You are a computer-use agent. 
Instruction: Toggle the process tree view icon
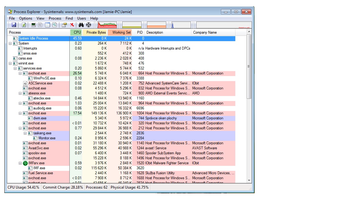40,25
